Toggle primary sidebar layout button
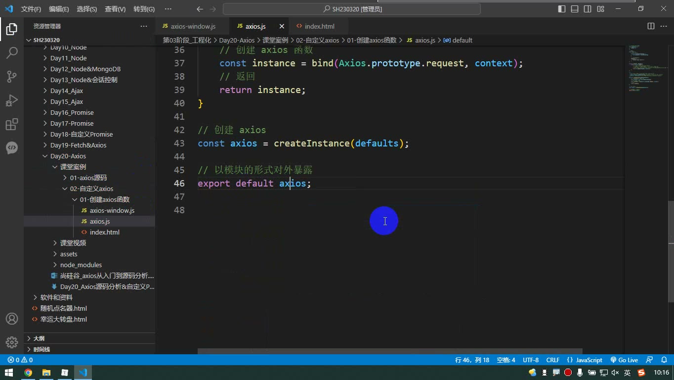The height and width of the screenshot is (380, 674). pos(562,9)
